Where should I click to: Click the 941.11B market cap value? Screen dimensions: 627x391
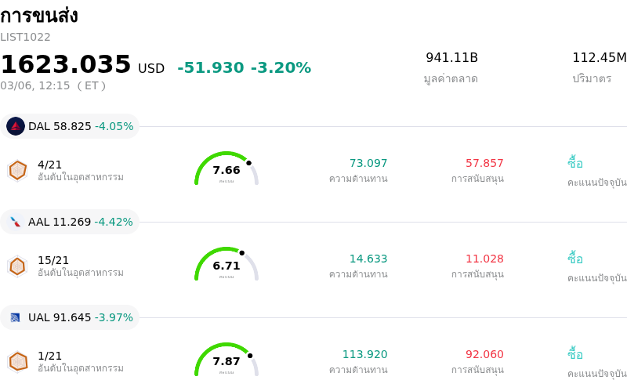tap(451, 58)
